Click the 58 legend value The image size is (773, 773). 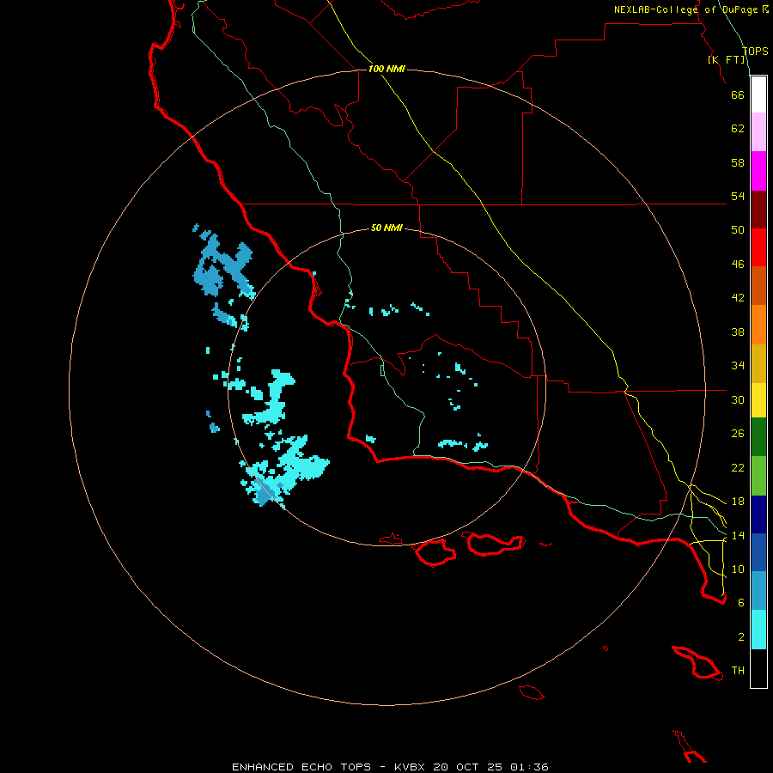(738, 162)
